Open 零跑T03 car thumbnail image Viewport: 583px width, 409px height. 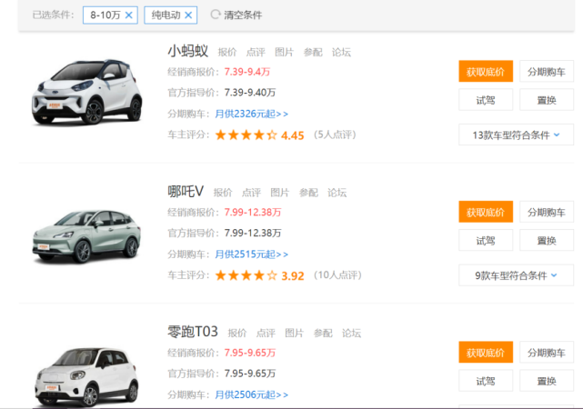87,376
